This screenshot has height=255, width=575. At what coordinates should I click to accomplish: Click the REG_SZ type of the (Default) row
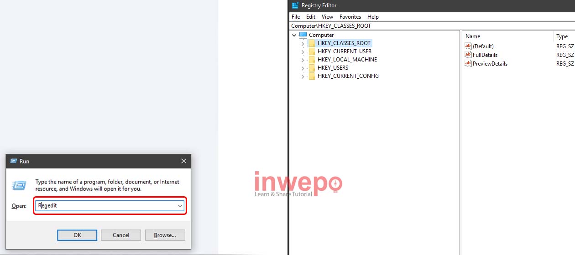[565, 46]
